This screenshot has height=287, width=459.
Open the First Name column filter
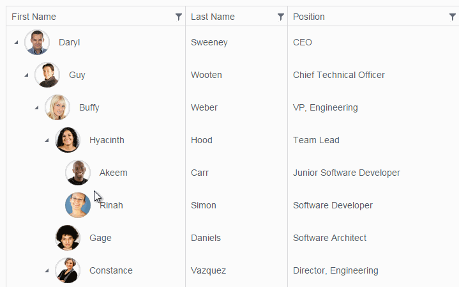tap(179, 17)
